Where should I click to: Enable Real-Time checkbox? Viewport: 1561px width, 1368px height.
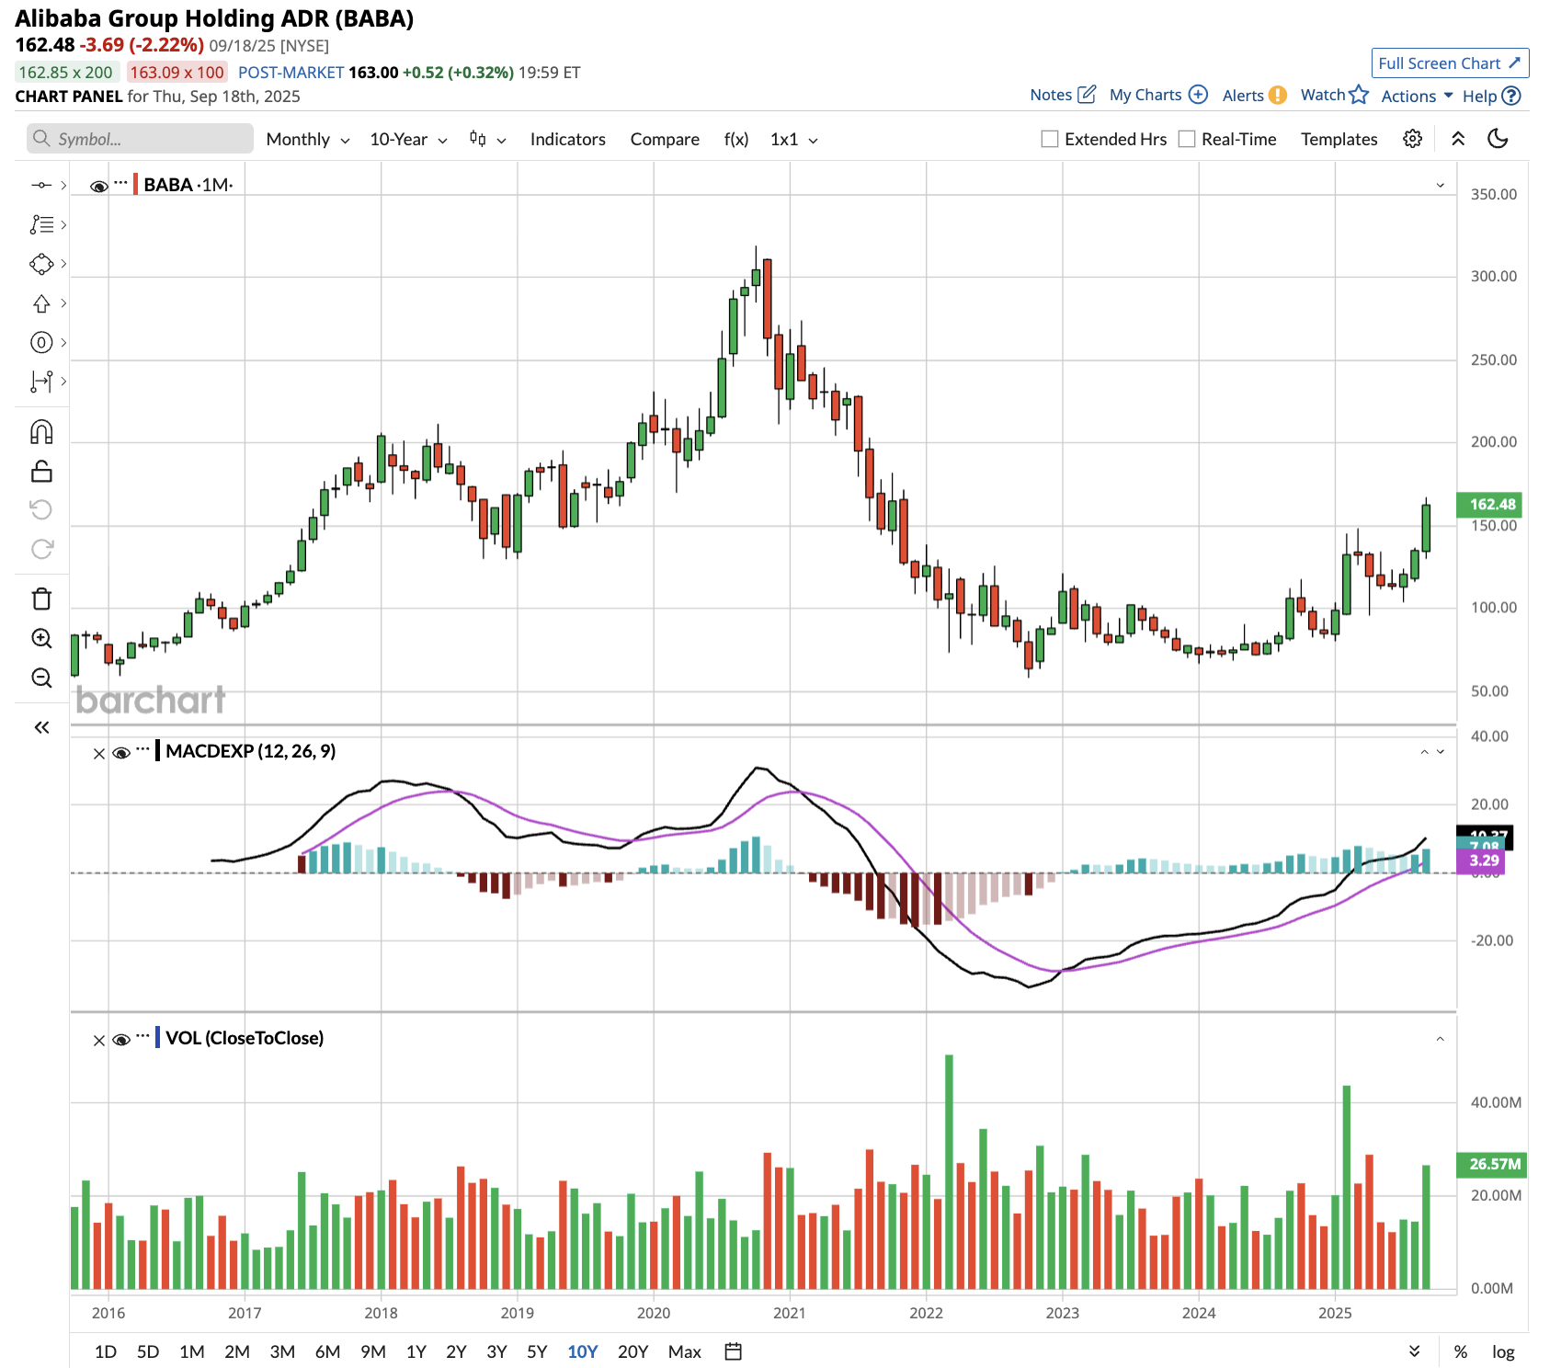coord(1187,139)
